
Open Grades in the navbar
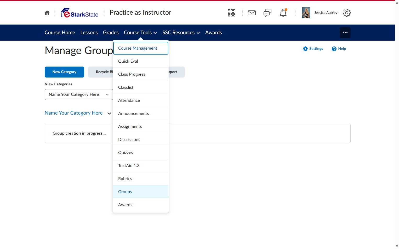pos(111,33)
